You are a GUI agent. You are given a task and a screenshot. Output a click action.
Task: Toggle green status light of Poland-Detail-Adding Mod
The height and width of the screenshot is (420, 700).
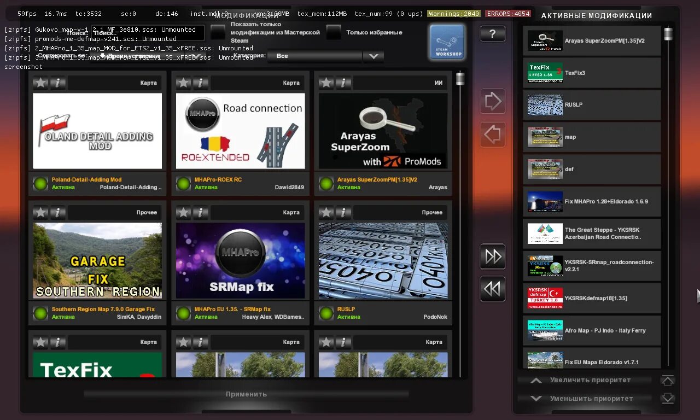pos(40,183)
